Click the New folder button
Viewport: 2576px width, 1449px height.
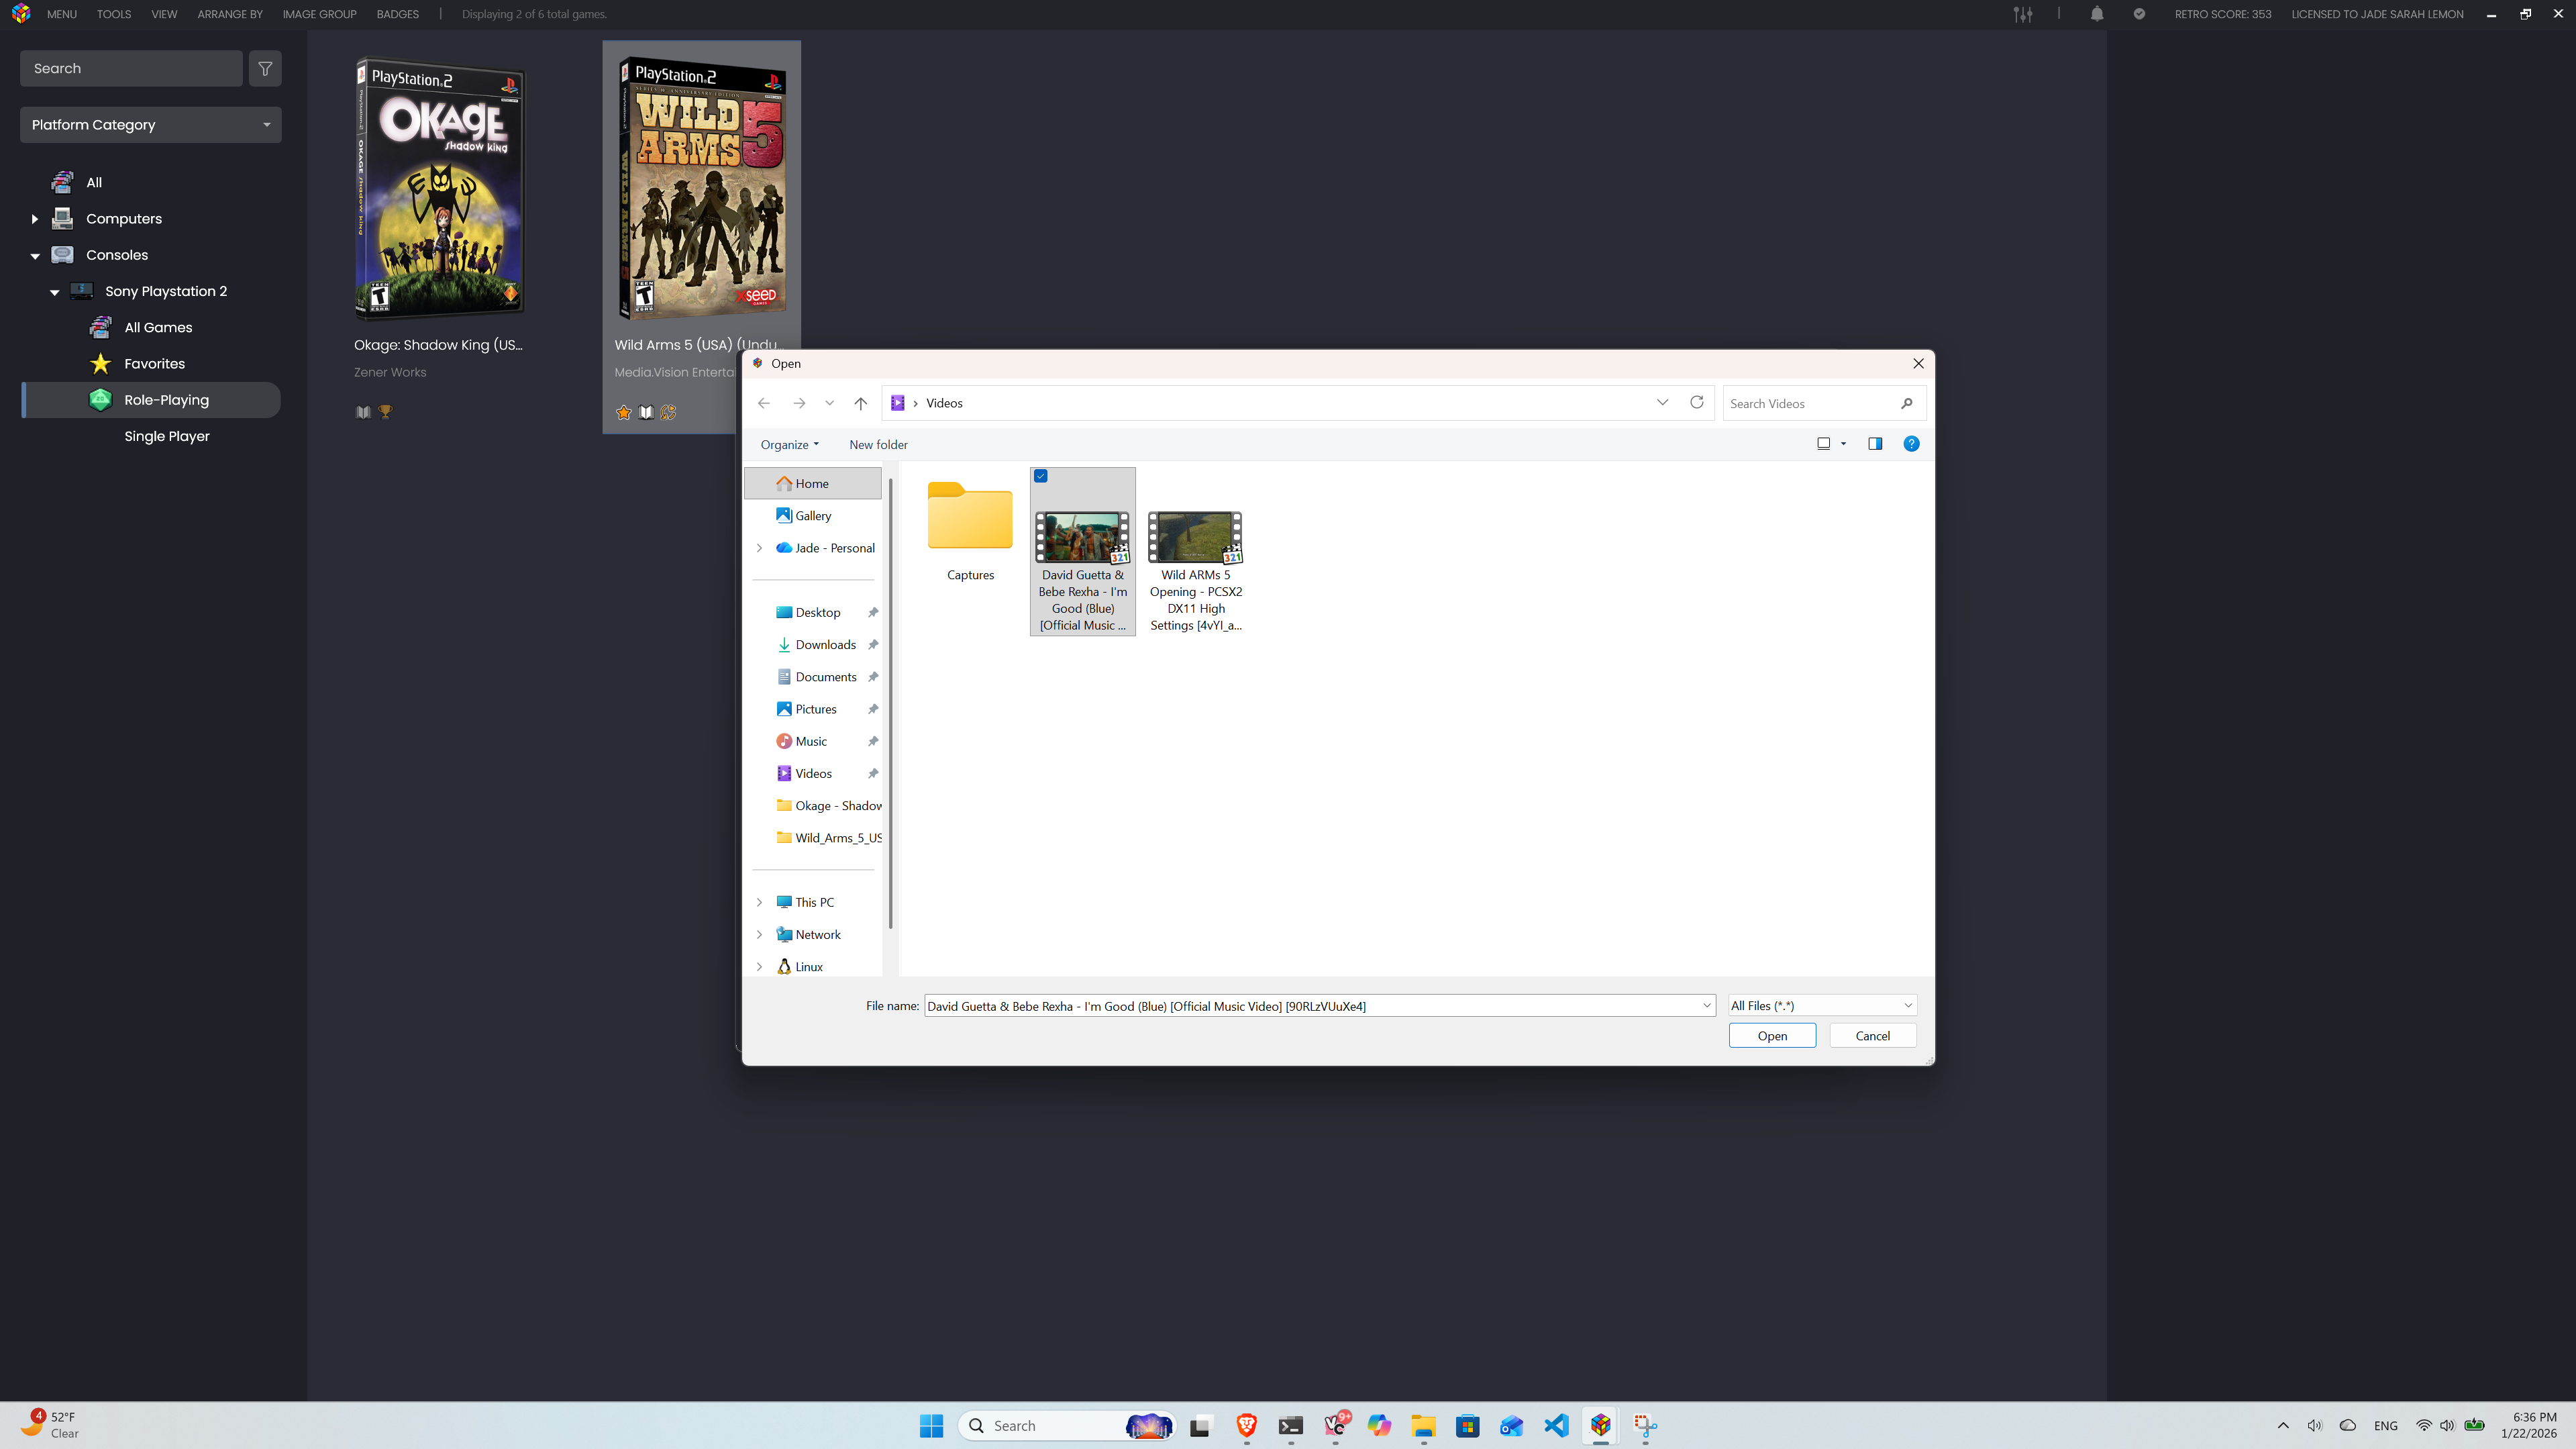click(x=878, y=445)
